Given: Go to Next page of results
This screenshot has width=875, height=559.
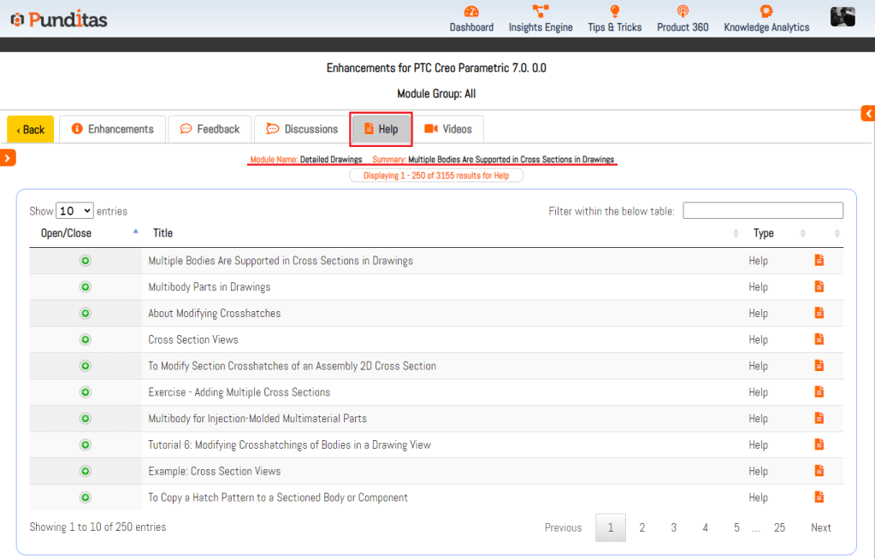Looking at the screenshot, I should [x=820, y=527].
